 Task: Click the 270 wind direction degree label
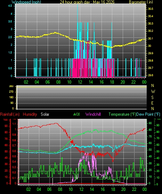[x=11, y=92]
